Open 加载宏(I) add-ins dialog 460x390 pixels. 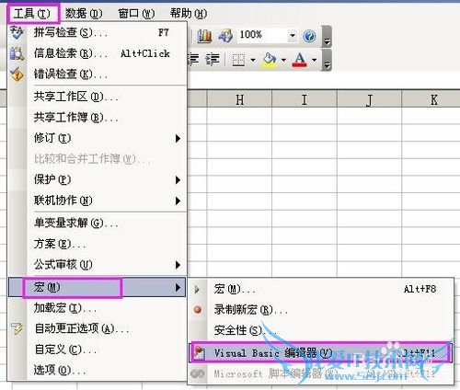click(x=98, y=308)
